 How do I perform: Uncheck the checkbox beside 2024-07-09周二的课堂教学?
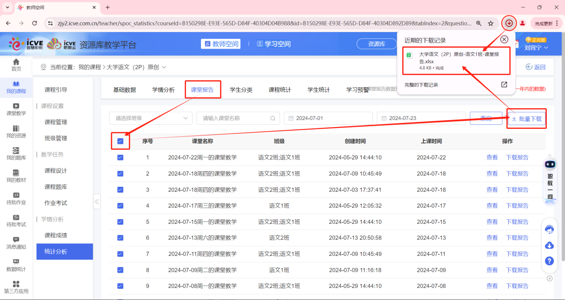120,270
